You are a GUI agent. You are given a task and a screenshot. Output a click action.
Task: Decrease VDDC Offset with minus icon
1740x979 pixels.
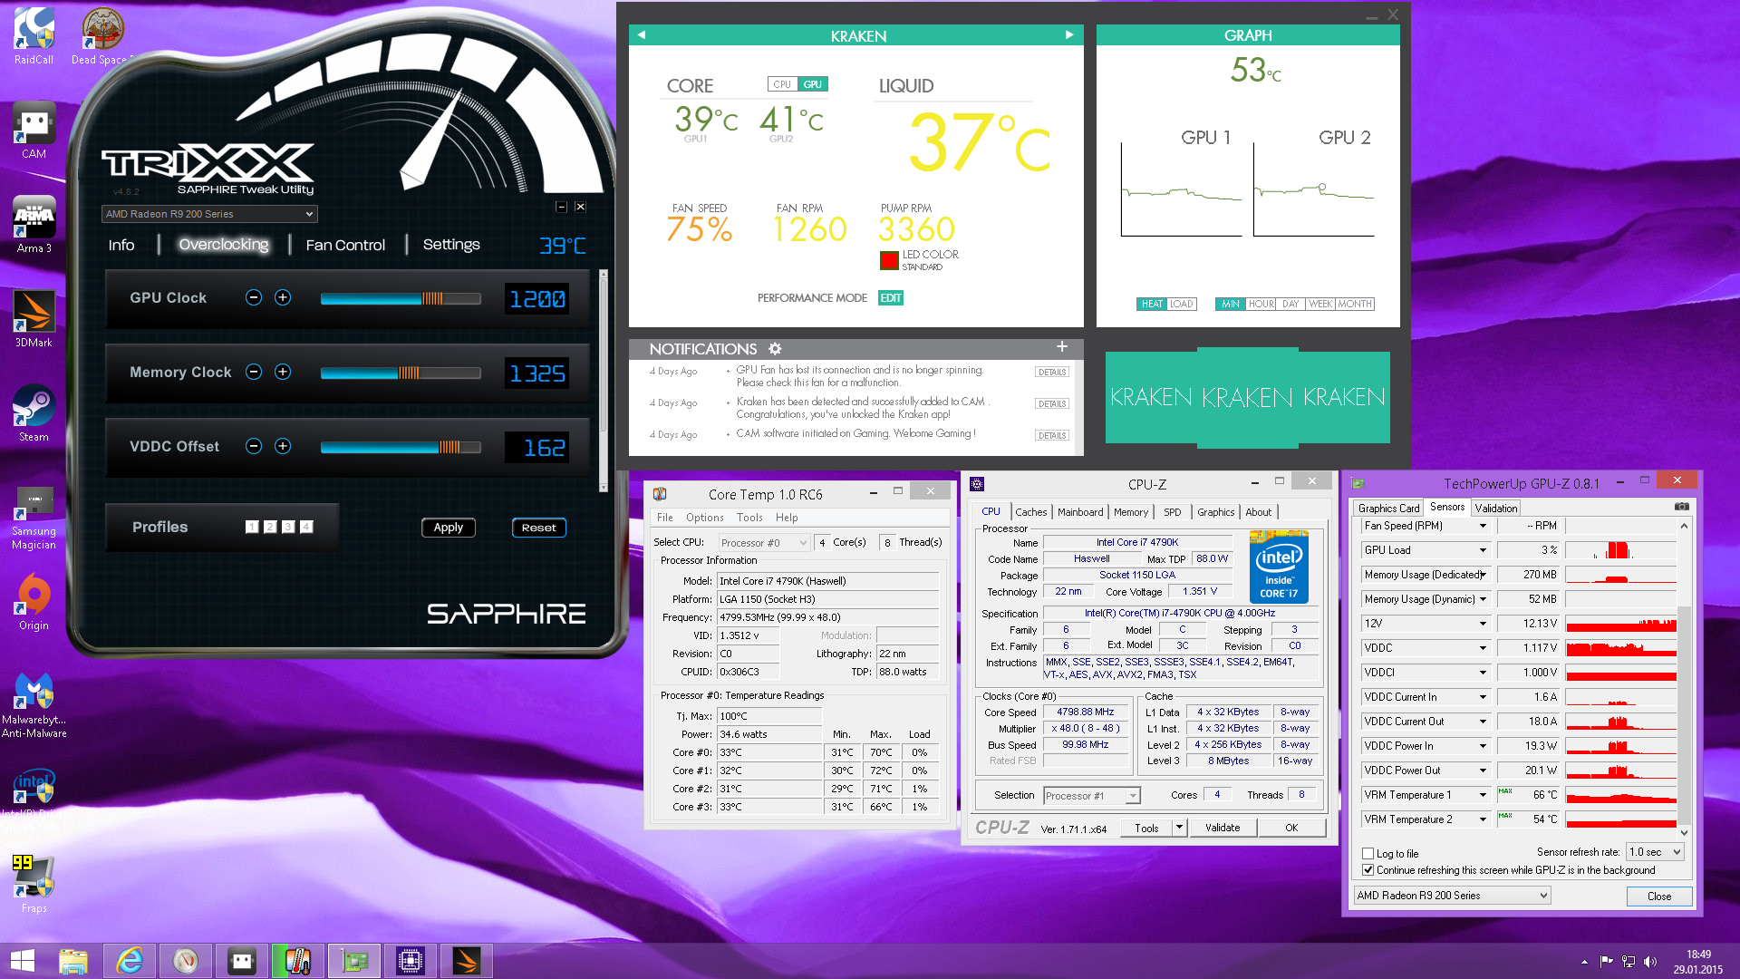(x=254, y=446)
